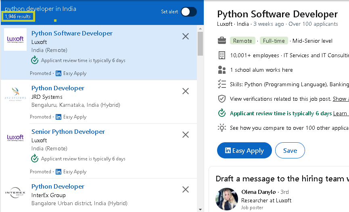Click LinkedIn icon in JRD Systems card footer
This screenshot has width=349, height=212.
coord(59,117)
